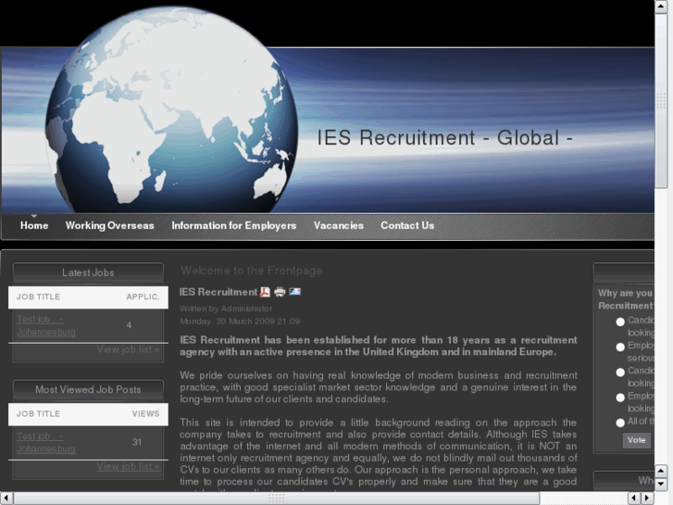Select the fourth poll radio option
Image resolution: width=673 pixels, height=505 pixels.
[x=620, y=398]
